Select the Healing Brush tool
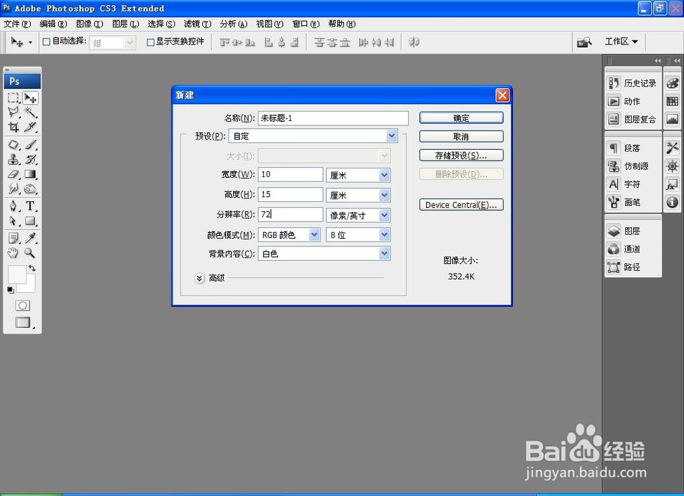This screenshot has width=684, height=496. 14,144
